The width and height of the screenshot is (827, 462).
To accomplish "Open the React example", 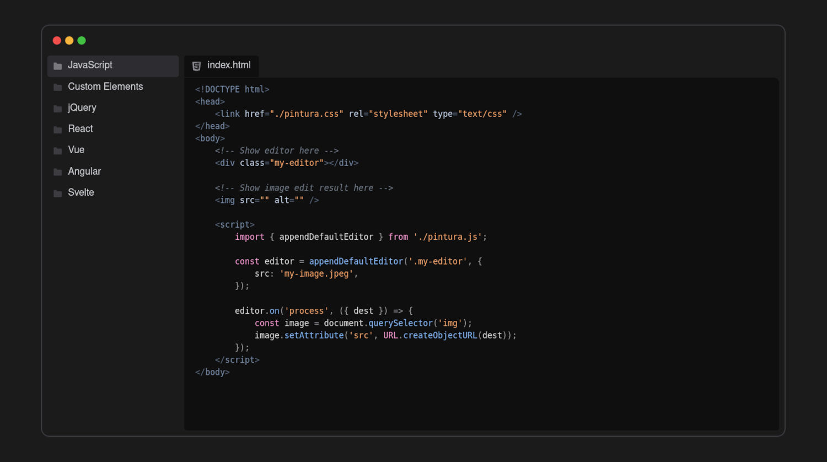I will tap(80, 128).
